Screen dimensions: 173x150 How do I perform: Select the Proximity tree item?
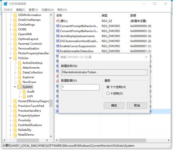tap(24, 120)
